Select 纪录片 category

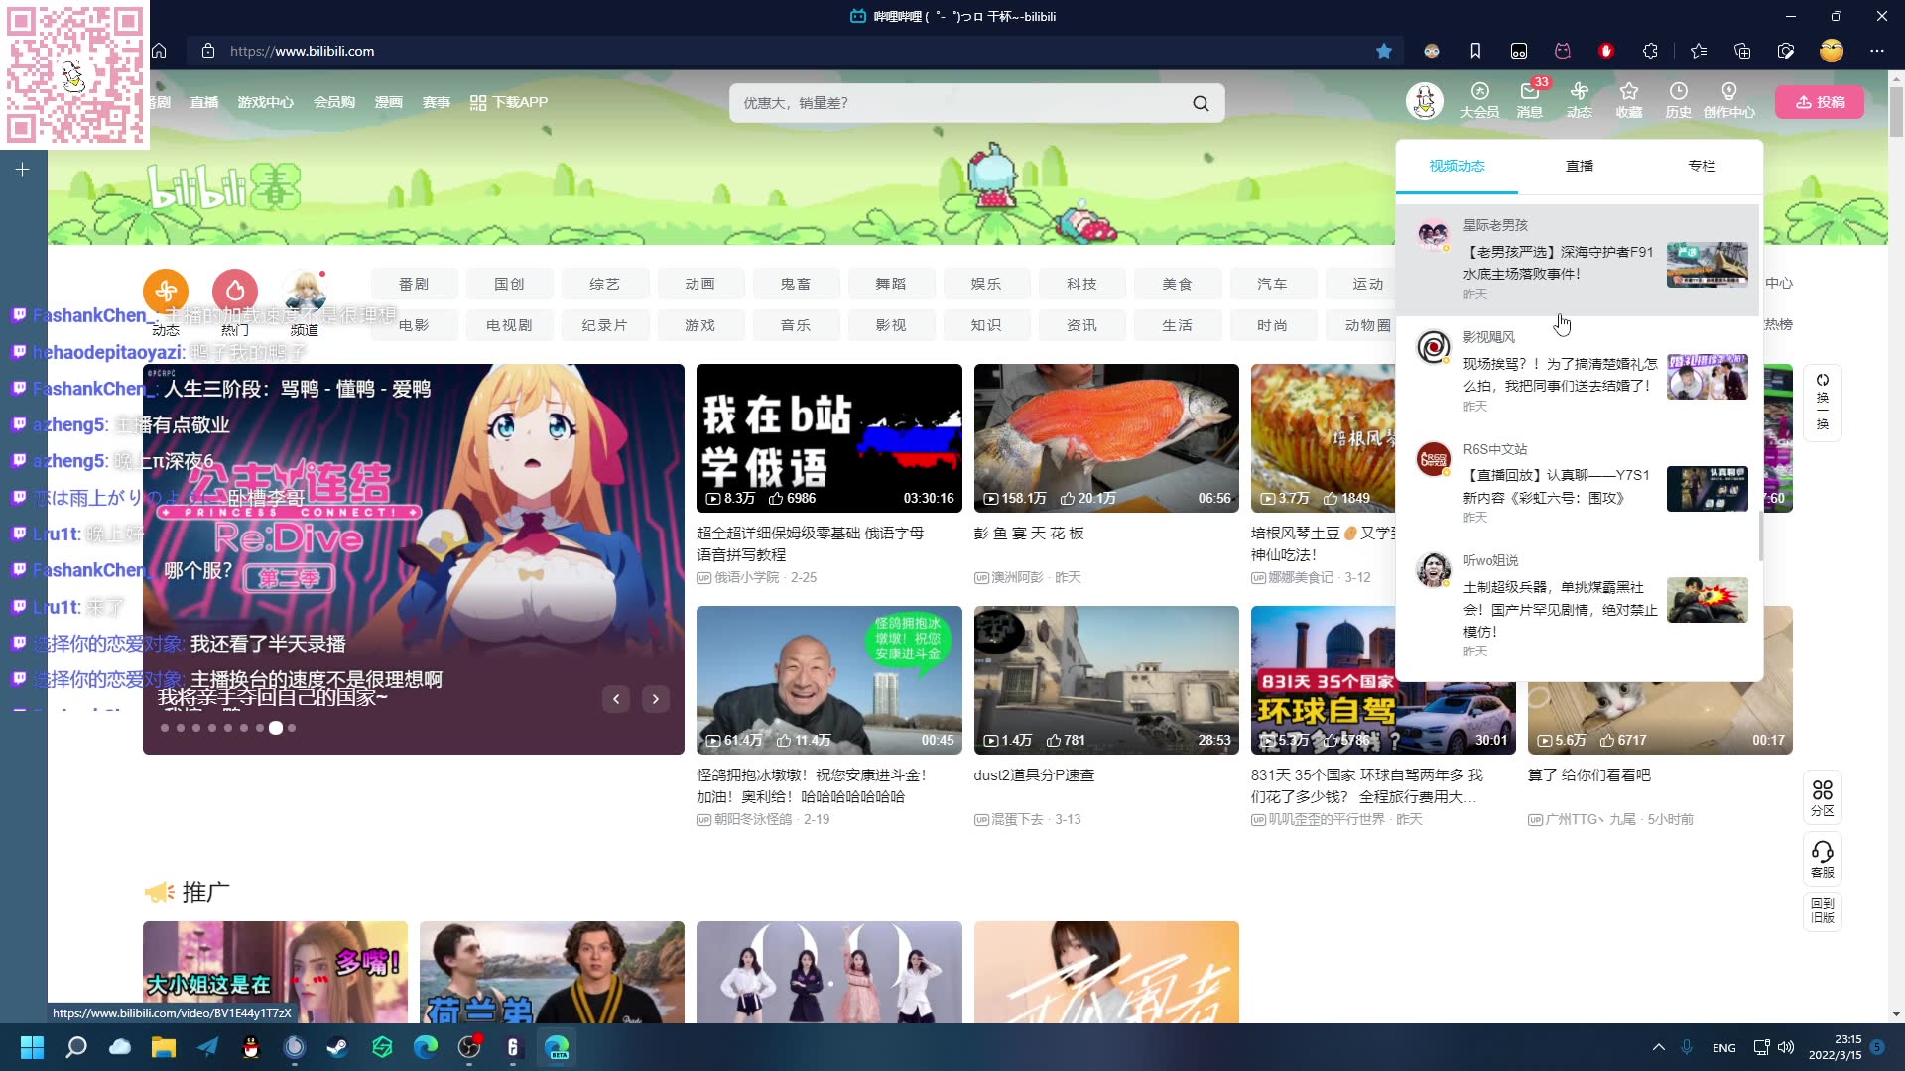[x=604, y=325]
